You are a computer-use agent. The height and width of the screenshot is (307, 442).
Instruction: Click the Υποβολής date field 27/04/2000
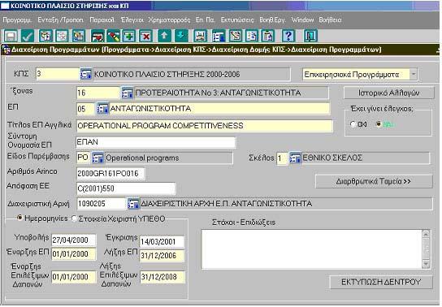pos(74,240)
